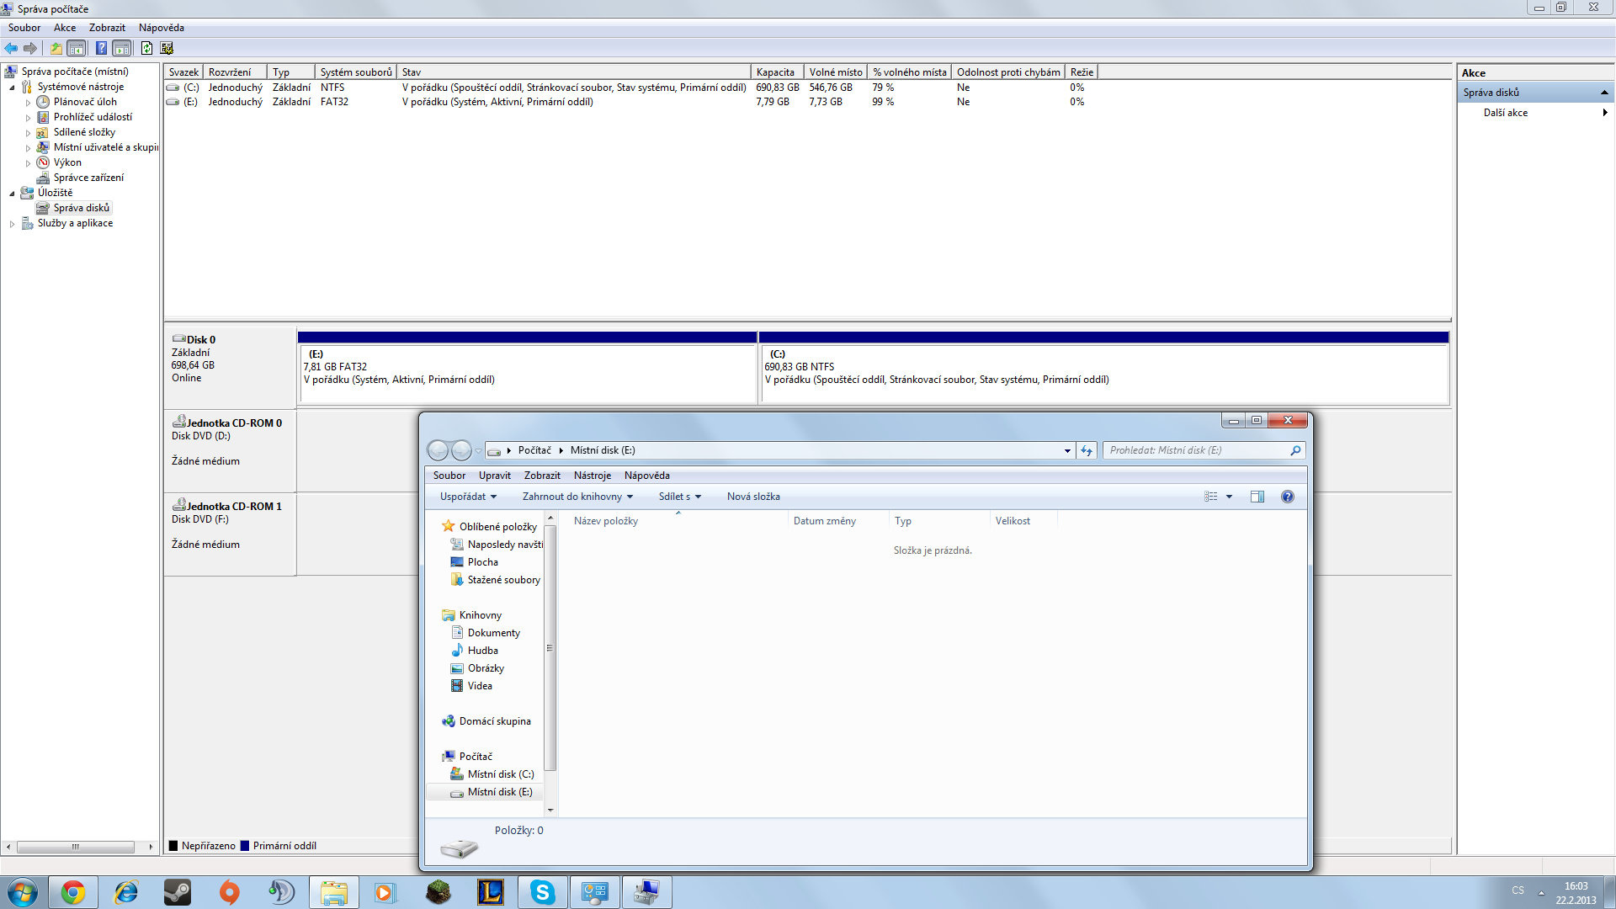Open the Akce menu in Správa počítače
This screenshot has width=1616, height=909.
click(65, 28)
